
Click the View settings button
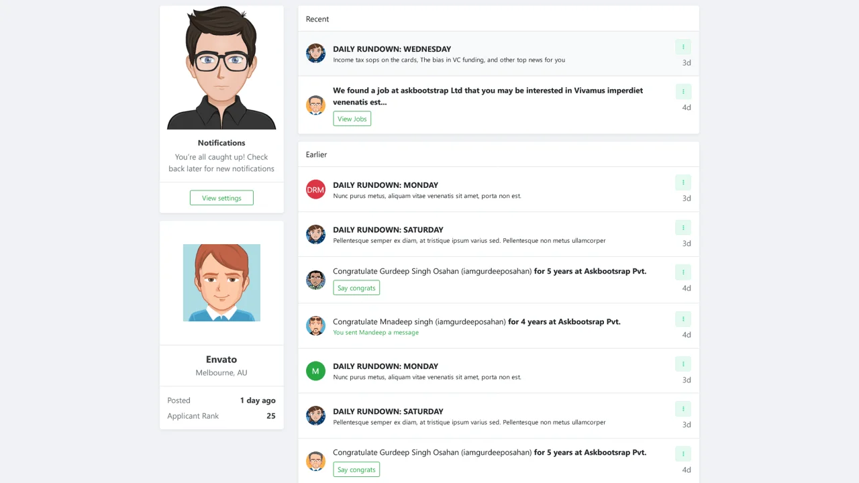221,198
